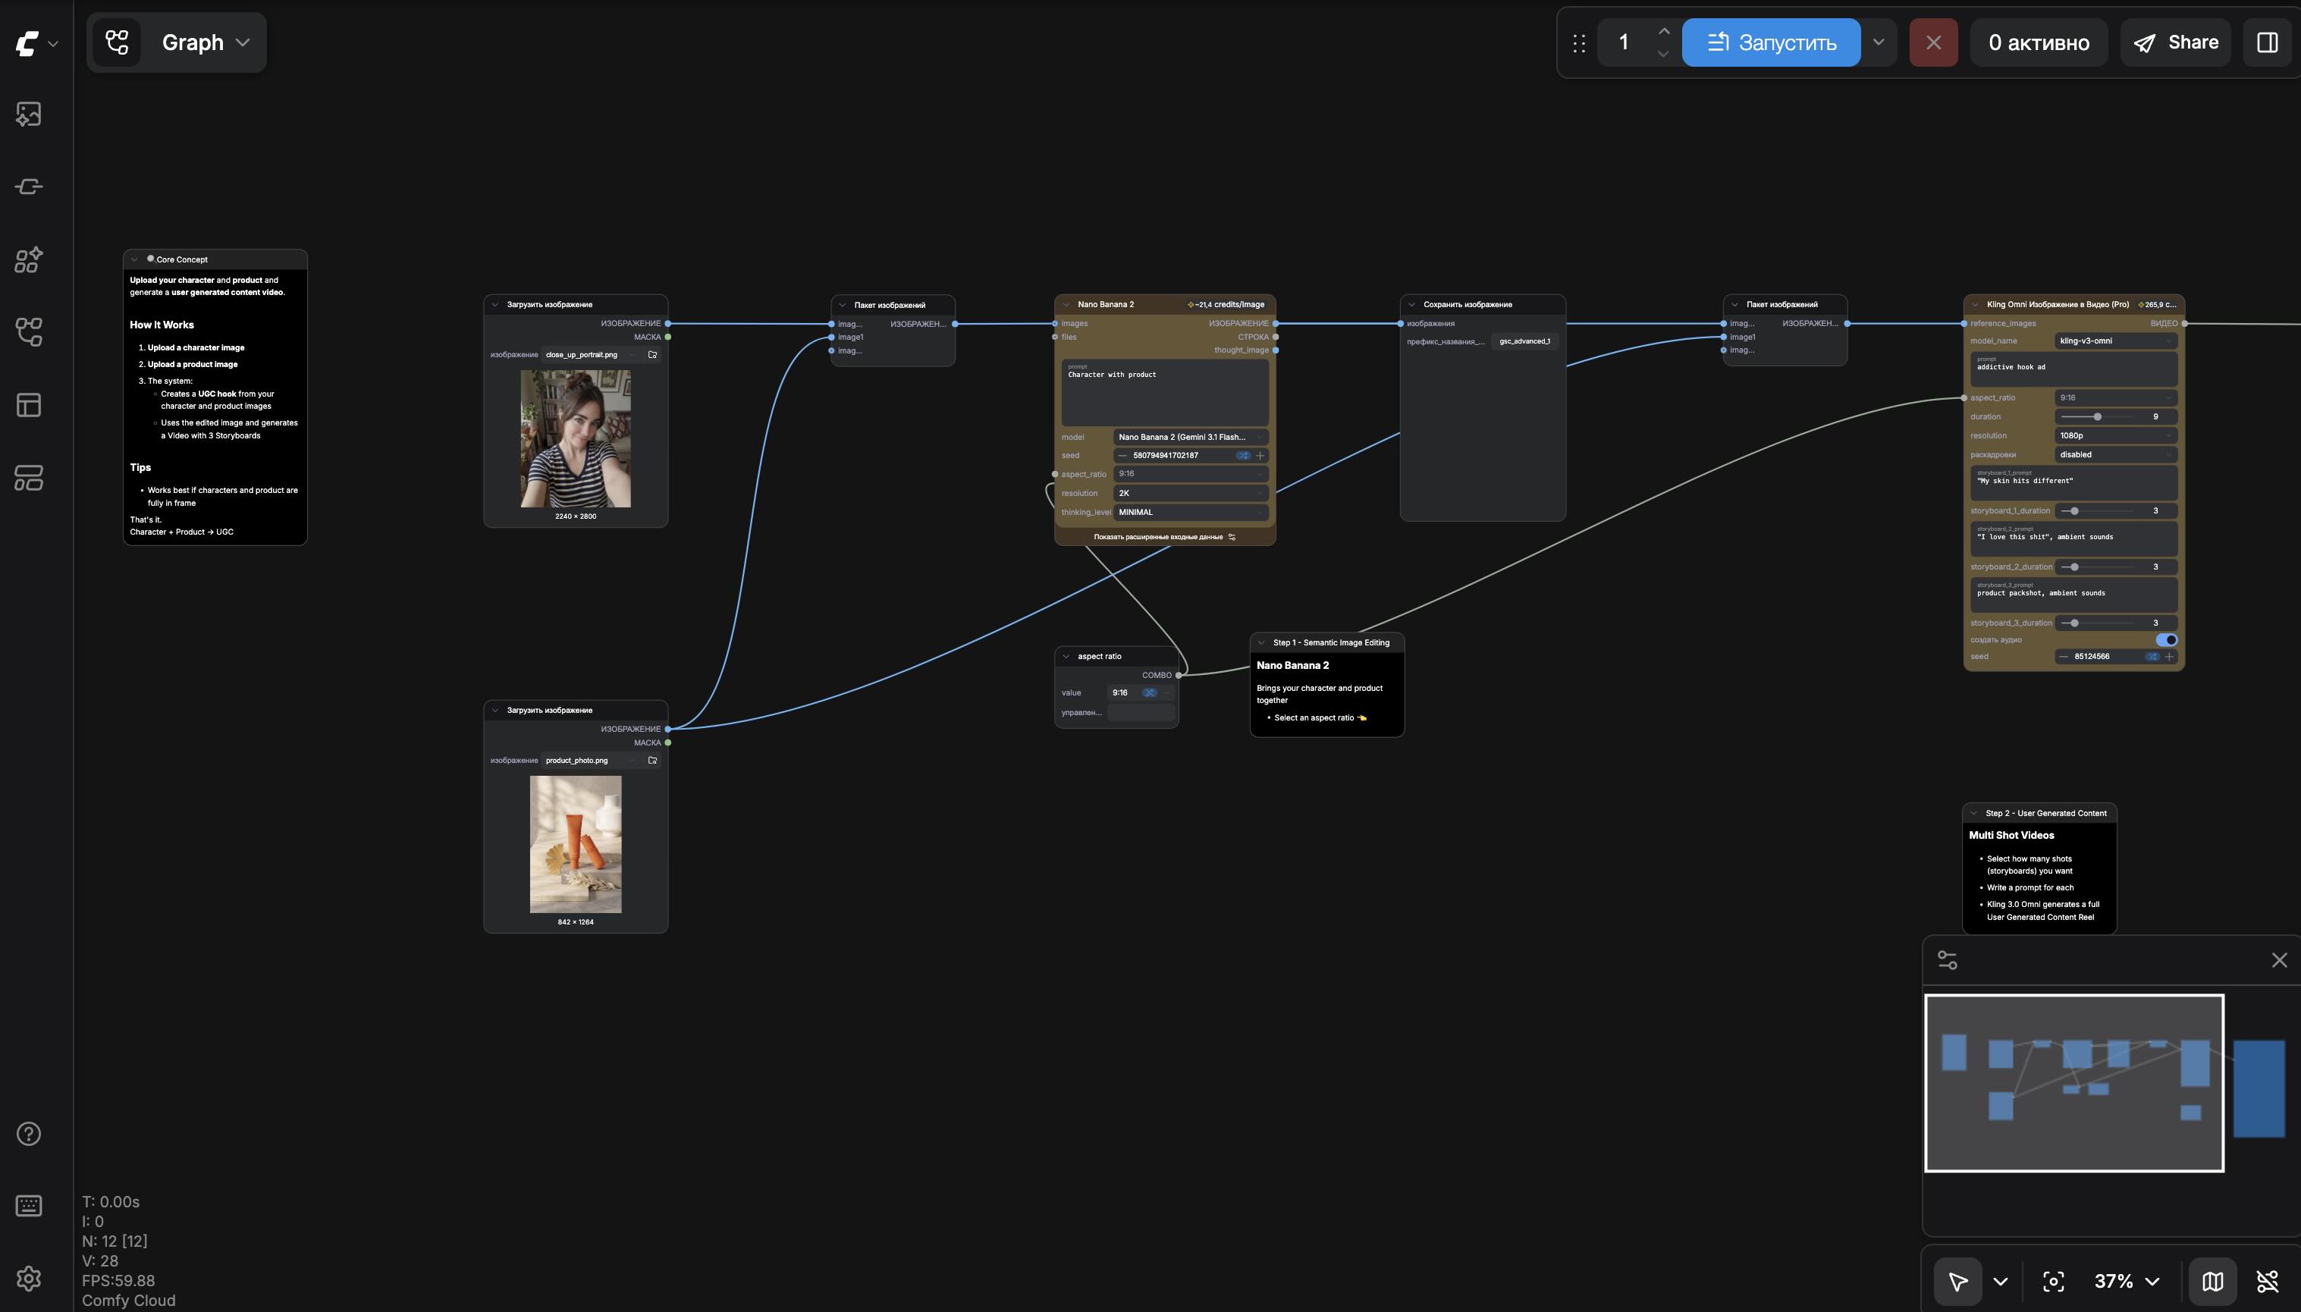Open the kling-v3-omni model_name dropdown

(x=2114, y=341)
